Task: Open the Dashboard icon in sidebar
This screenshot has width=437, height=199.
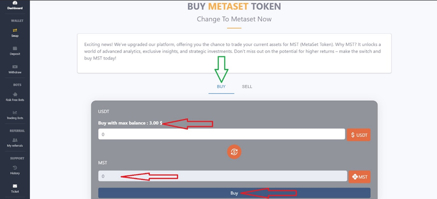Action: [x=15, y=3]
